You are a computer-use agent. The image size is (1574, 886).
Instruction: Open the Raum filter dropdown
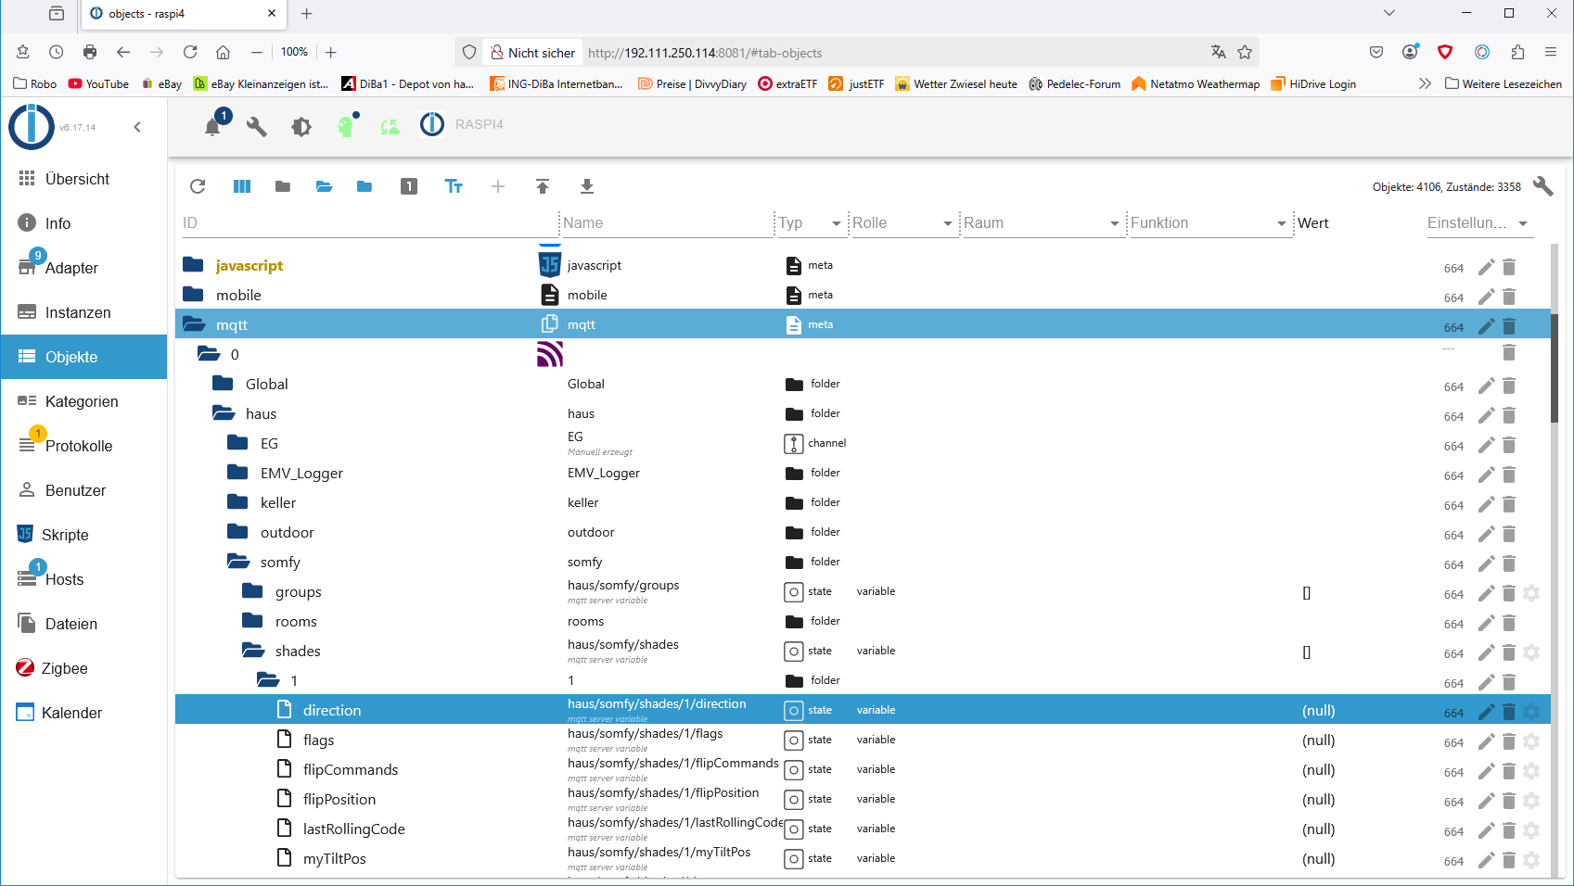pos(1115,223)
